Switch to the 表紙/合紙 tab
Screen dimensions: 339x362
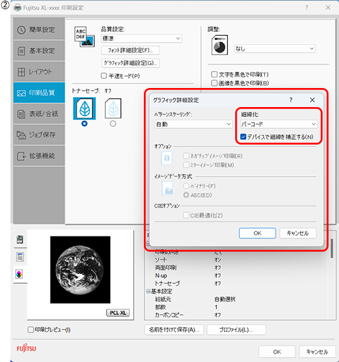point(39,114)
